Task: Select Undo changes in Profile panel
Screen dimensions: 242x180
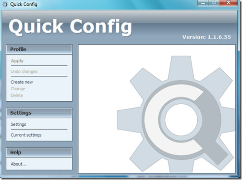Action: (x=24, y=72)
